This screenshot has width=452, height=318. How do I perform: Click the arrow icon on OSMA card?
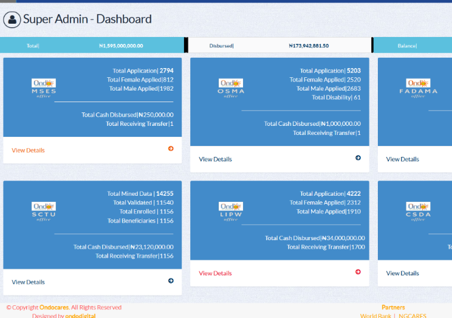(358, 157)
